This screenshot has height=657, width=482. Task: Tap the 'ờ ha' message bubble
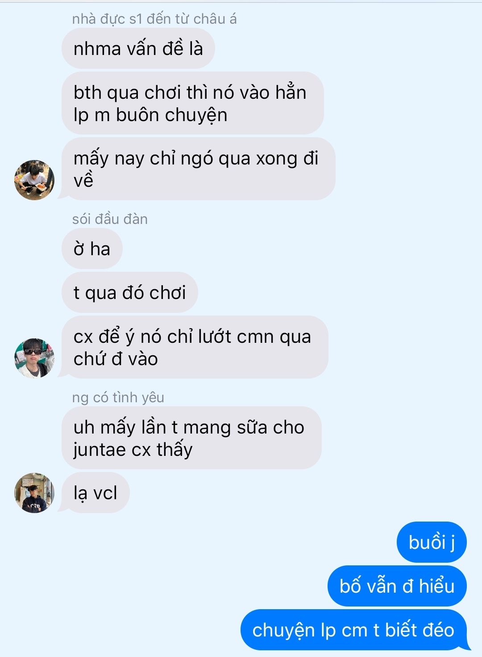coord(92,248)
